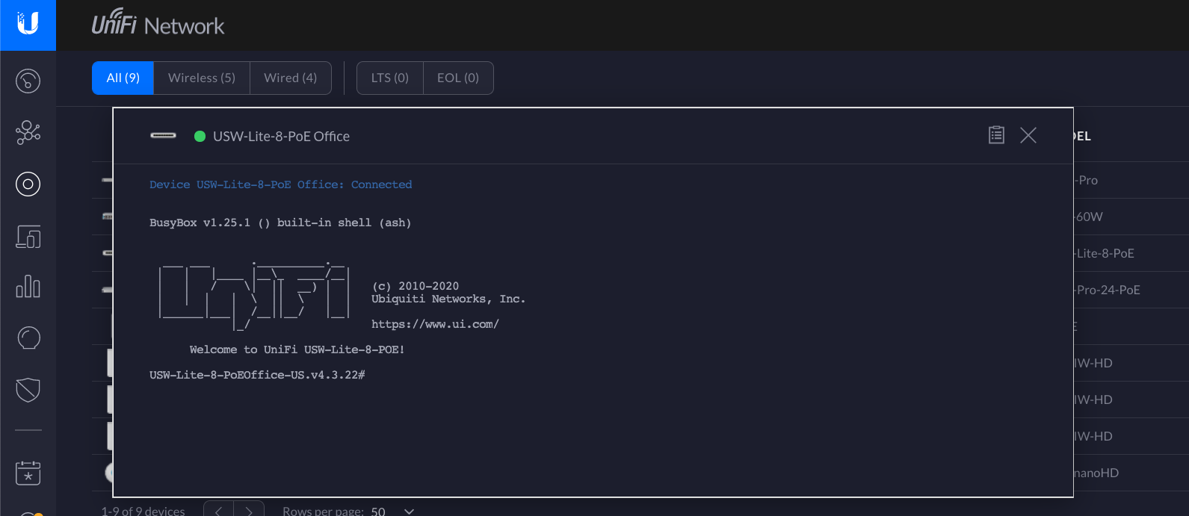The image size is (1189, 516).
Task: Go to the previous page of devices
Action: [x=218, y=511]
